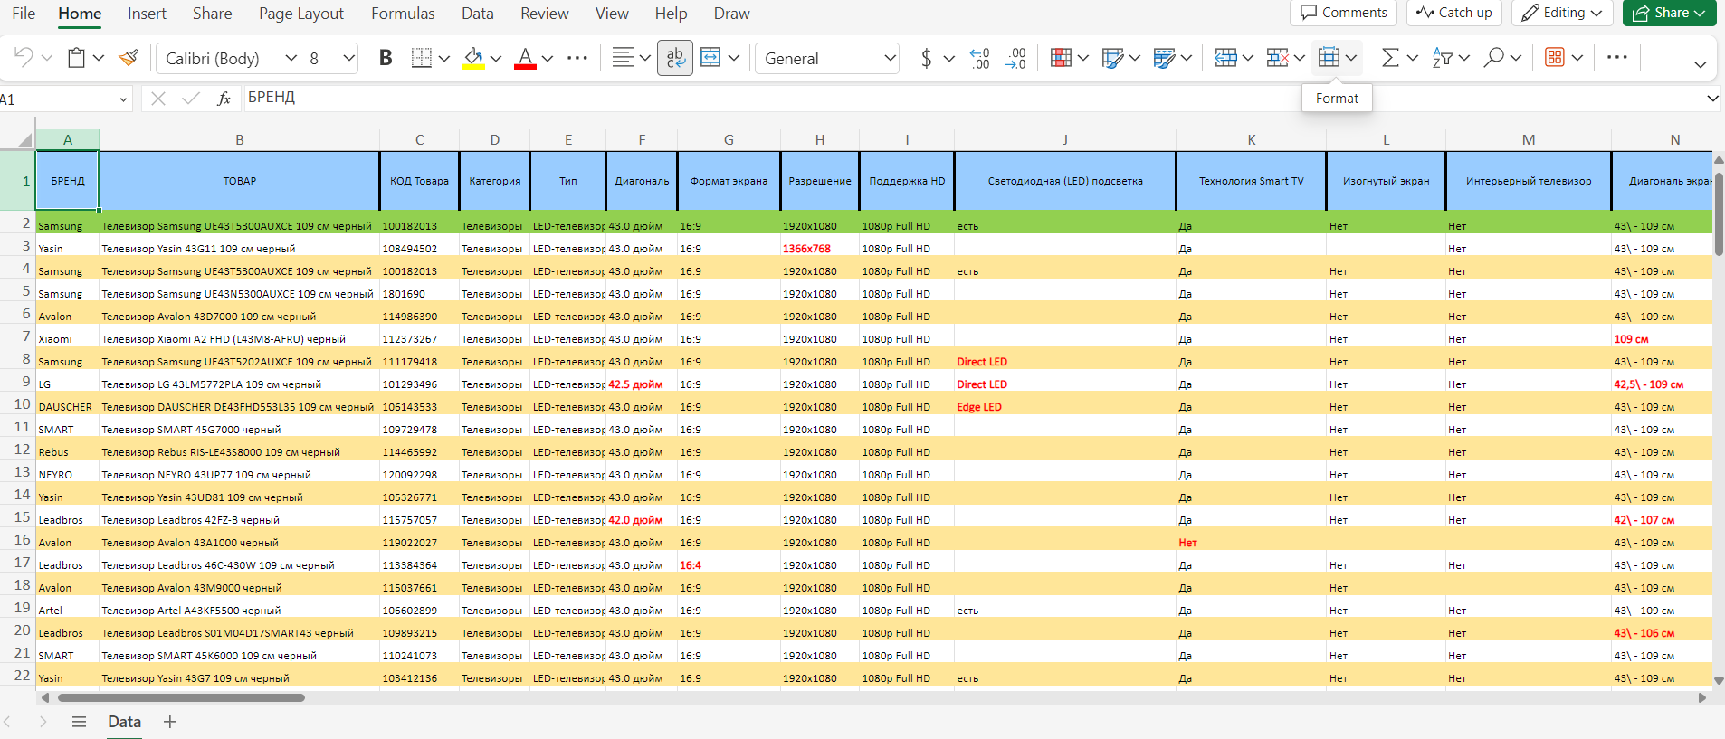Open the File menu
The height and width of the screenshot is (739, 1725).
tap(24, 14)
